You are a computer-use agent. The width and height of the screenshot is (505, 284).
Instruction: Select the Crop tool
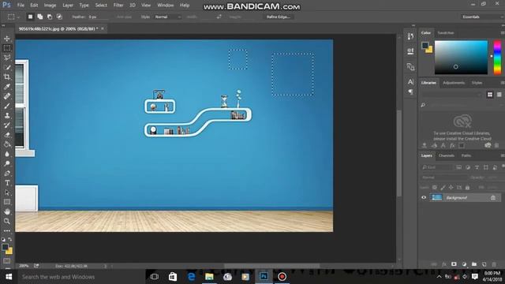click(7, 77)
